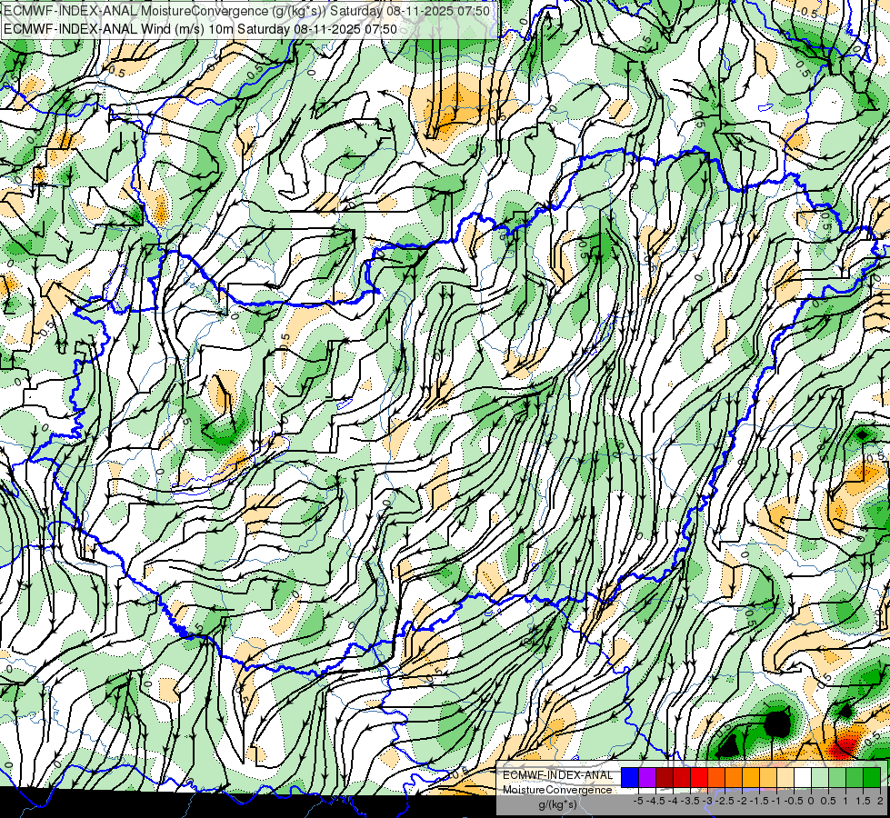Click the legend tick value 1.5

click(863, 801)
